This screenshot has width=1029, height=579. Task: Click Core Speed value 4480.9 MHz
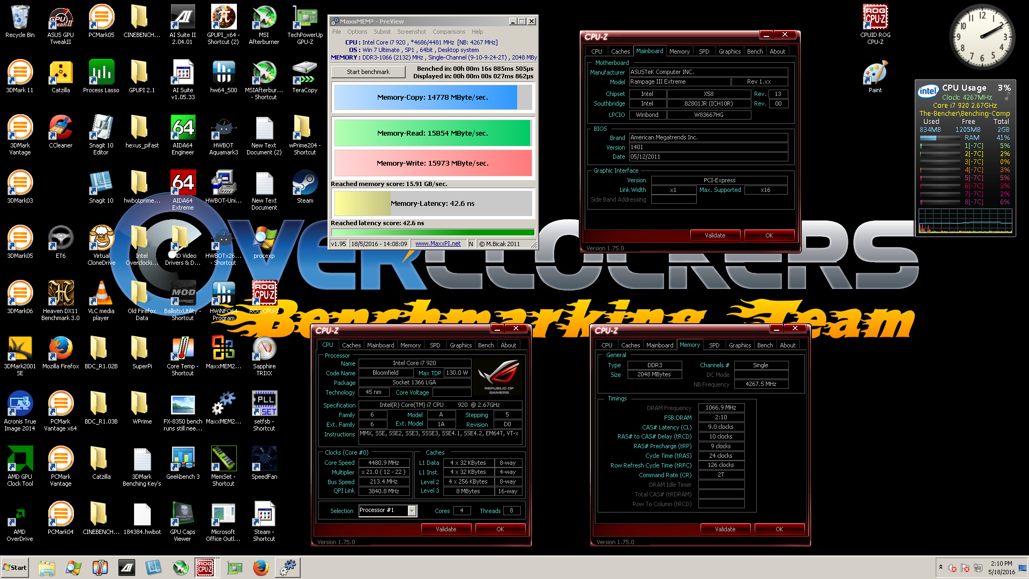click(384, 463)
